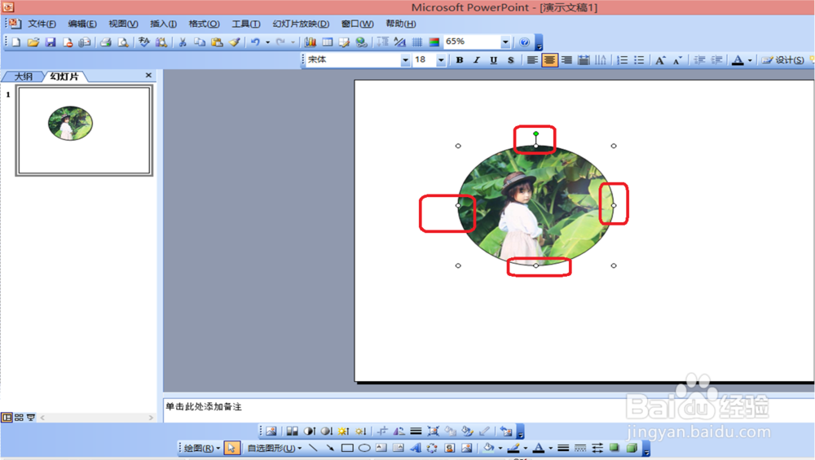Insert clip art from drawing toolbar

pyautogui.click(x=450, y=448)
